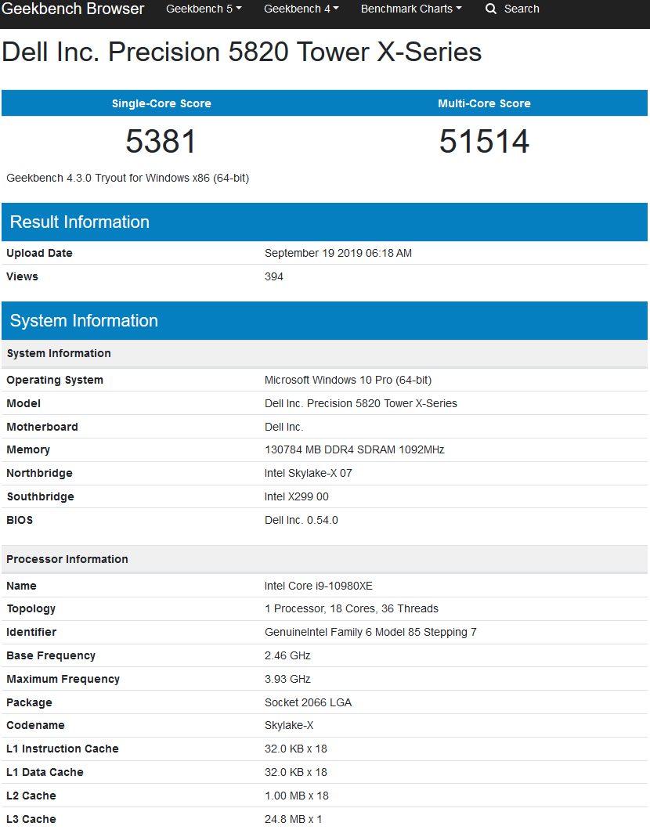This screenshot has width=650, height=830.
Task: Select topology 1 Processor, 18 Cores, 36 Threads
Action: point(352,608)
